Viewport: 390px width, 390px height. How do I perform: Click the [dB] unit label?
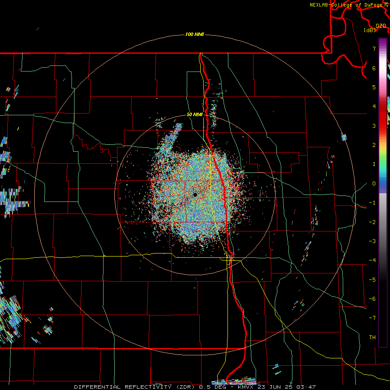coord(370,30)
